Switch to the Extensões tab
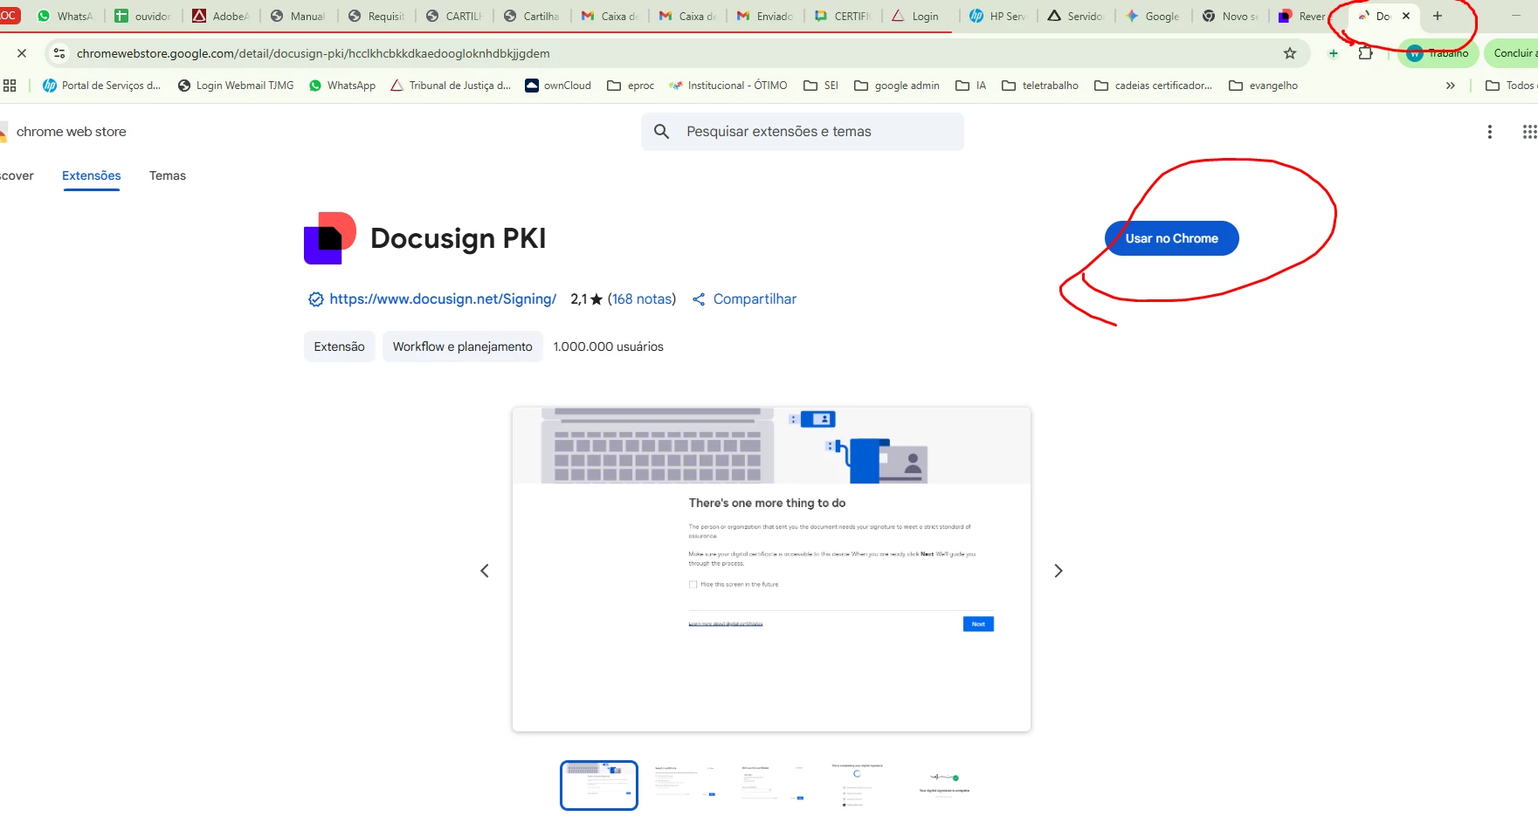 92,175
